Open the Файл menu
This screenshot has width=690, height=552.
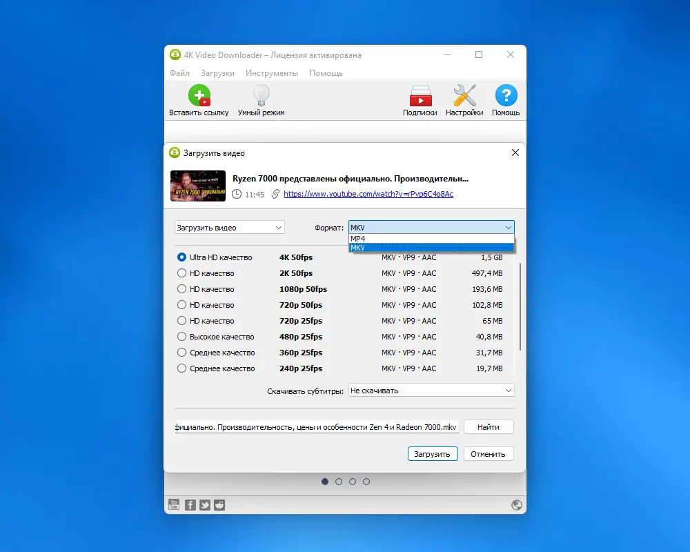pyautogui.click(x=179, y=72)
